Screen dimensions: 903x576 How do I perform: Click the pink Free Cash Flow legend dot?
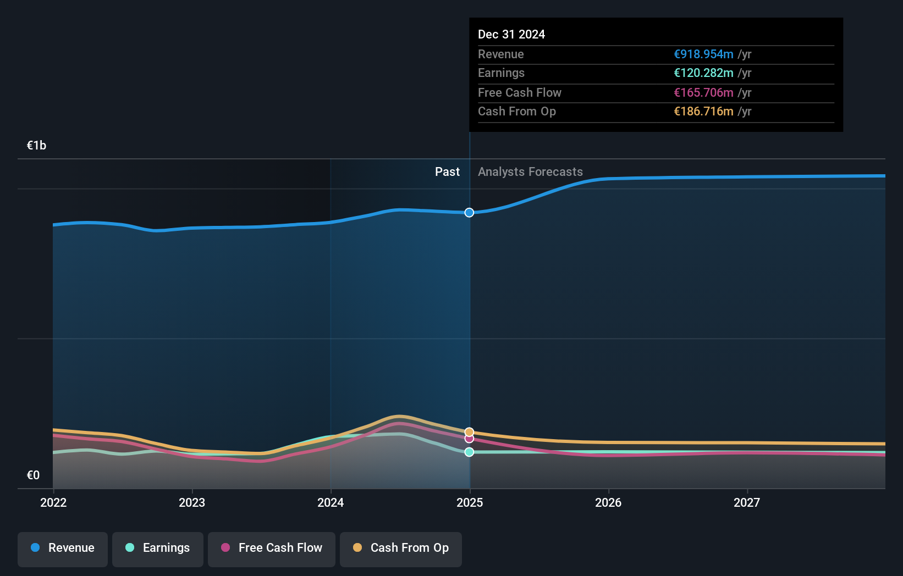225,548
